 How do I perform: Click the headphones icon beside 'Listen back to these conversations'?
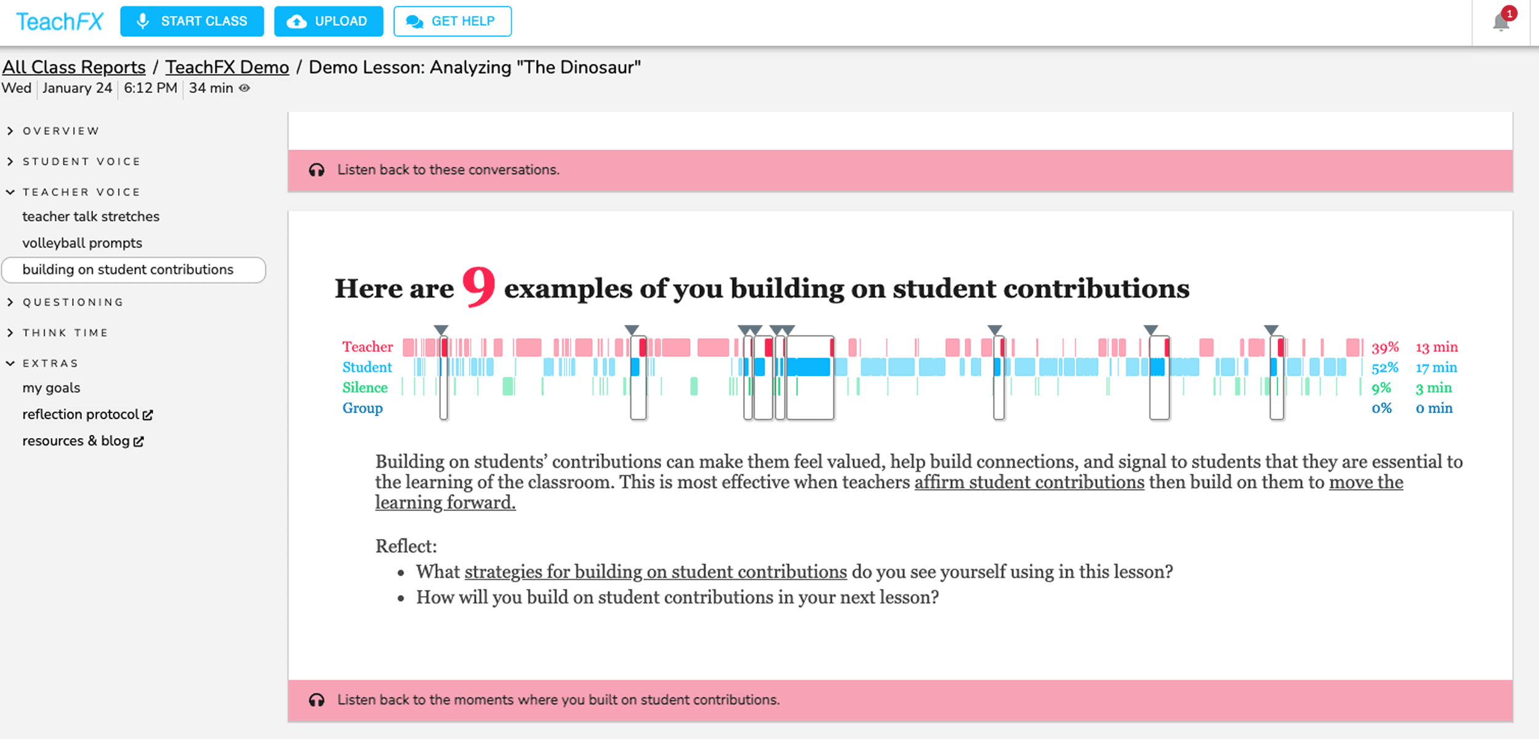tap(316, 169)
